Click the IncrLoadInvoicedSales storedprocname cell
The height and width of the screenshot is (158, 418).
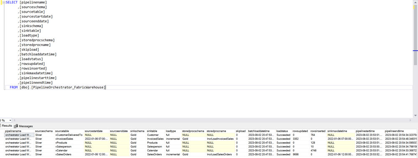[x=221, y=139]
